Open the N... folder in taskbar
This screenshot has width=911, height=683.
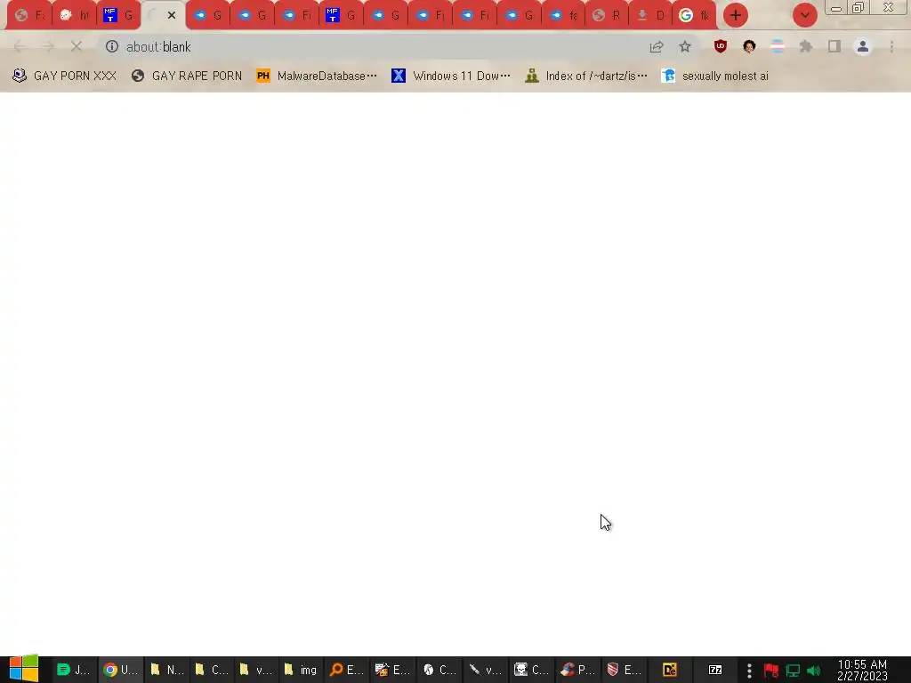coord(166,670)
